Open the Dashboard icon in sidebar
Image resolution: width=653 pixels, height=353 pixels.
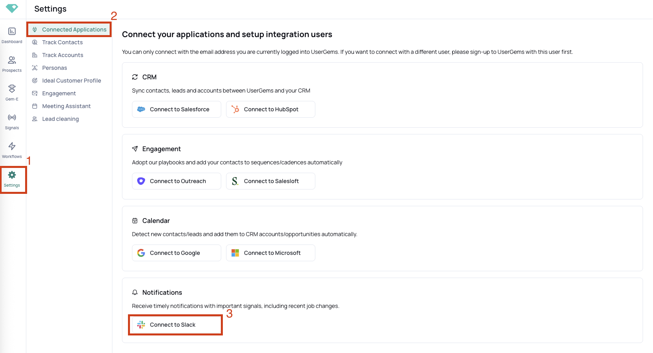(12, 31)
